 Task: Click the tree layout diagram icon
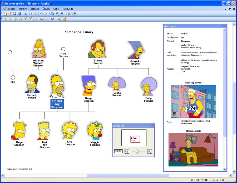click(x=60, y=19)
